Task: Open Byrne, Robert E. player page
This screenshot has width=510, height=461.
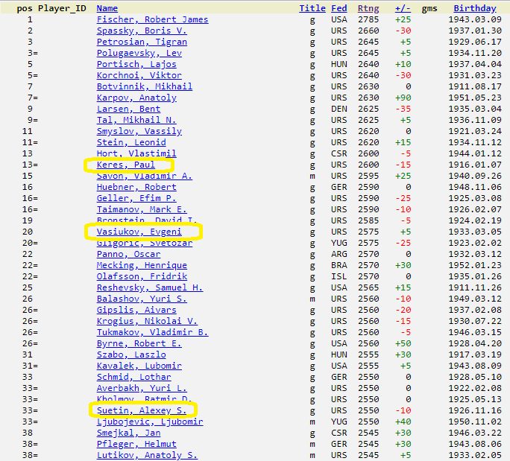Action: 139,343
